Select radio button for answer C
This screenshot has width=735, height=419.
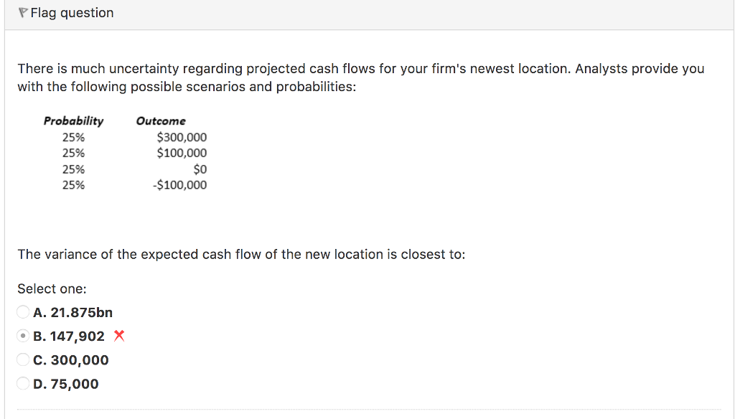pyautogui.click(x=22, y=359)
